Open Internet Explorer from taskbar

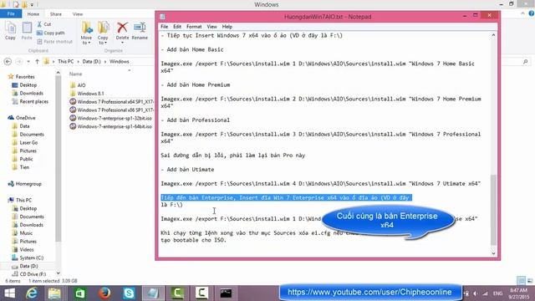click(x=32, y=293)
